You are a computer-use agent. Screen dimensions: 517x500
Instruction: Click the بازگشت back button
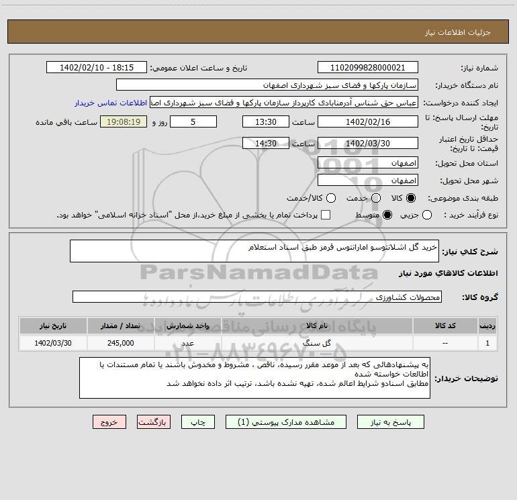(154, 422)
